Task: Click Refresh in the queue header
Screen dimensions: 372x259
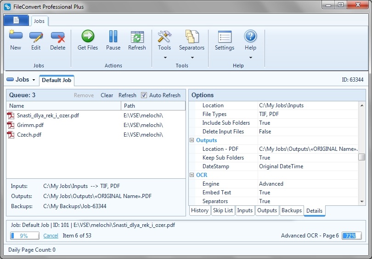Action: pyautogui.click(x=127, y=95)
